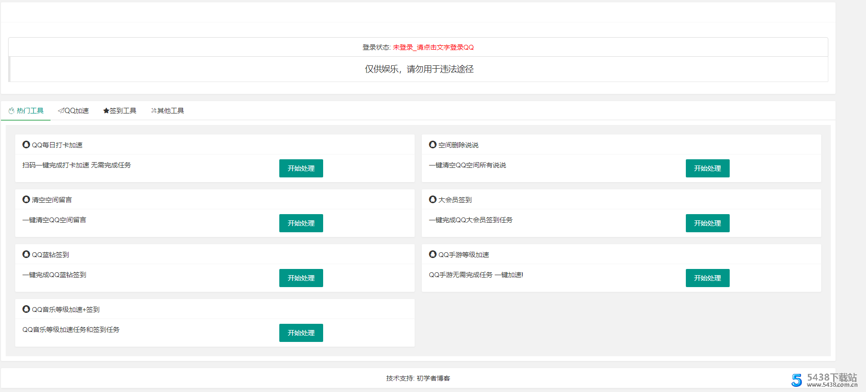This screenshot has width=866, height=392.
Task: Click the QQ penguin icon beside 清空空间留言
Action: click(26, 199)
